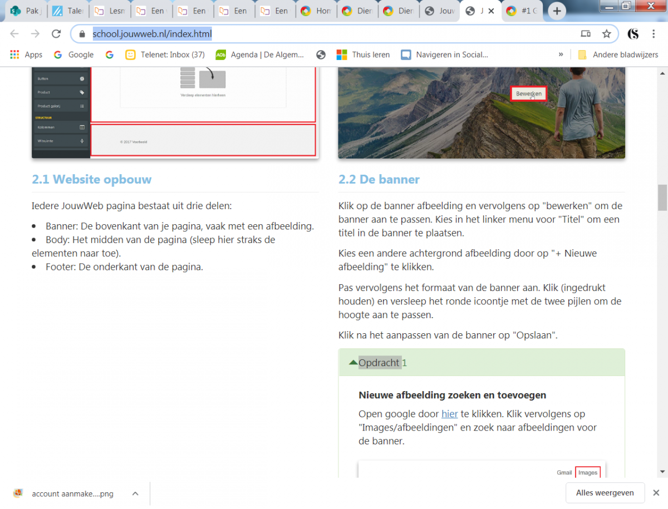Screen dimensions: 668x509
Task: Open the Andere bladwijzers folder
Action: [618, 55]
